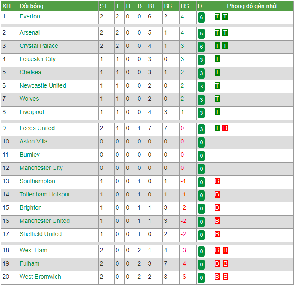
Task: Click Everton's green points badge showing 6
Action: pos(201,17)
